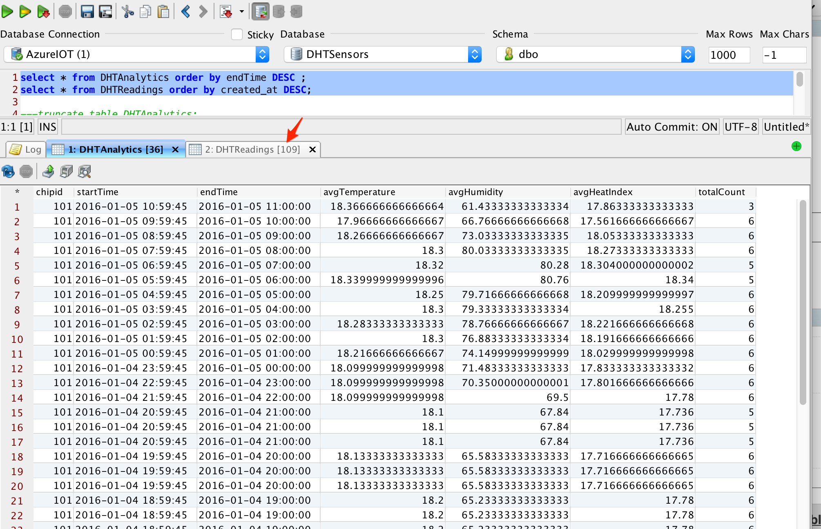Click the top toolbar STOP icon
This screenshot has height=529, width=821.
(x=65, y=11)
